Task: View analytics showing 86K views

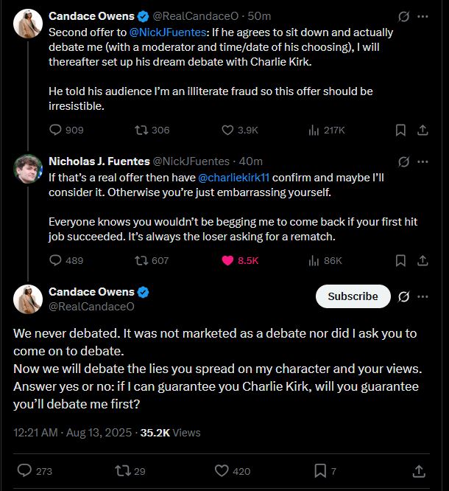Action: point(314,260)
